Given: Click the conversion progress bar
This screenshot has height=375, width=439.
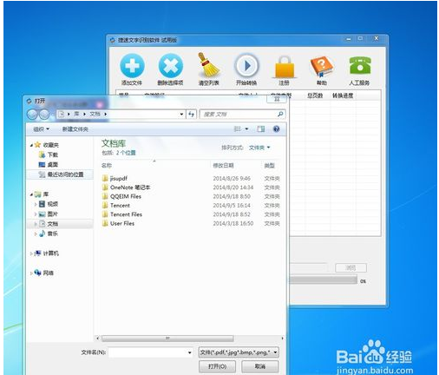Looking at the screenshot, I should coord(324,280).
